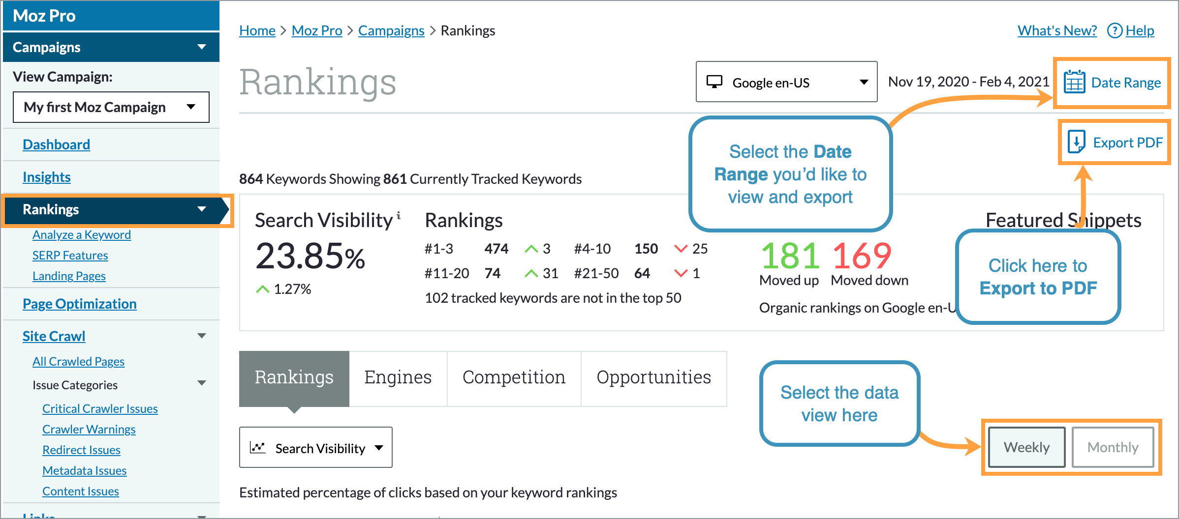
Task: Select the Rankings sidebar section toggle
Action: click(202, 209)
